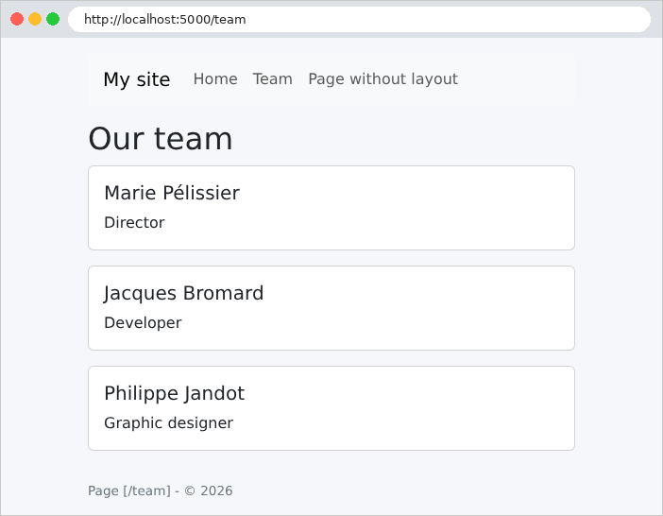The height and width of the screenshot is (516, 663).
Task: Click the Director role text
Action: [134, 222]
